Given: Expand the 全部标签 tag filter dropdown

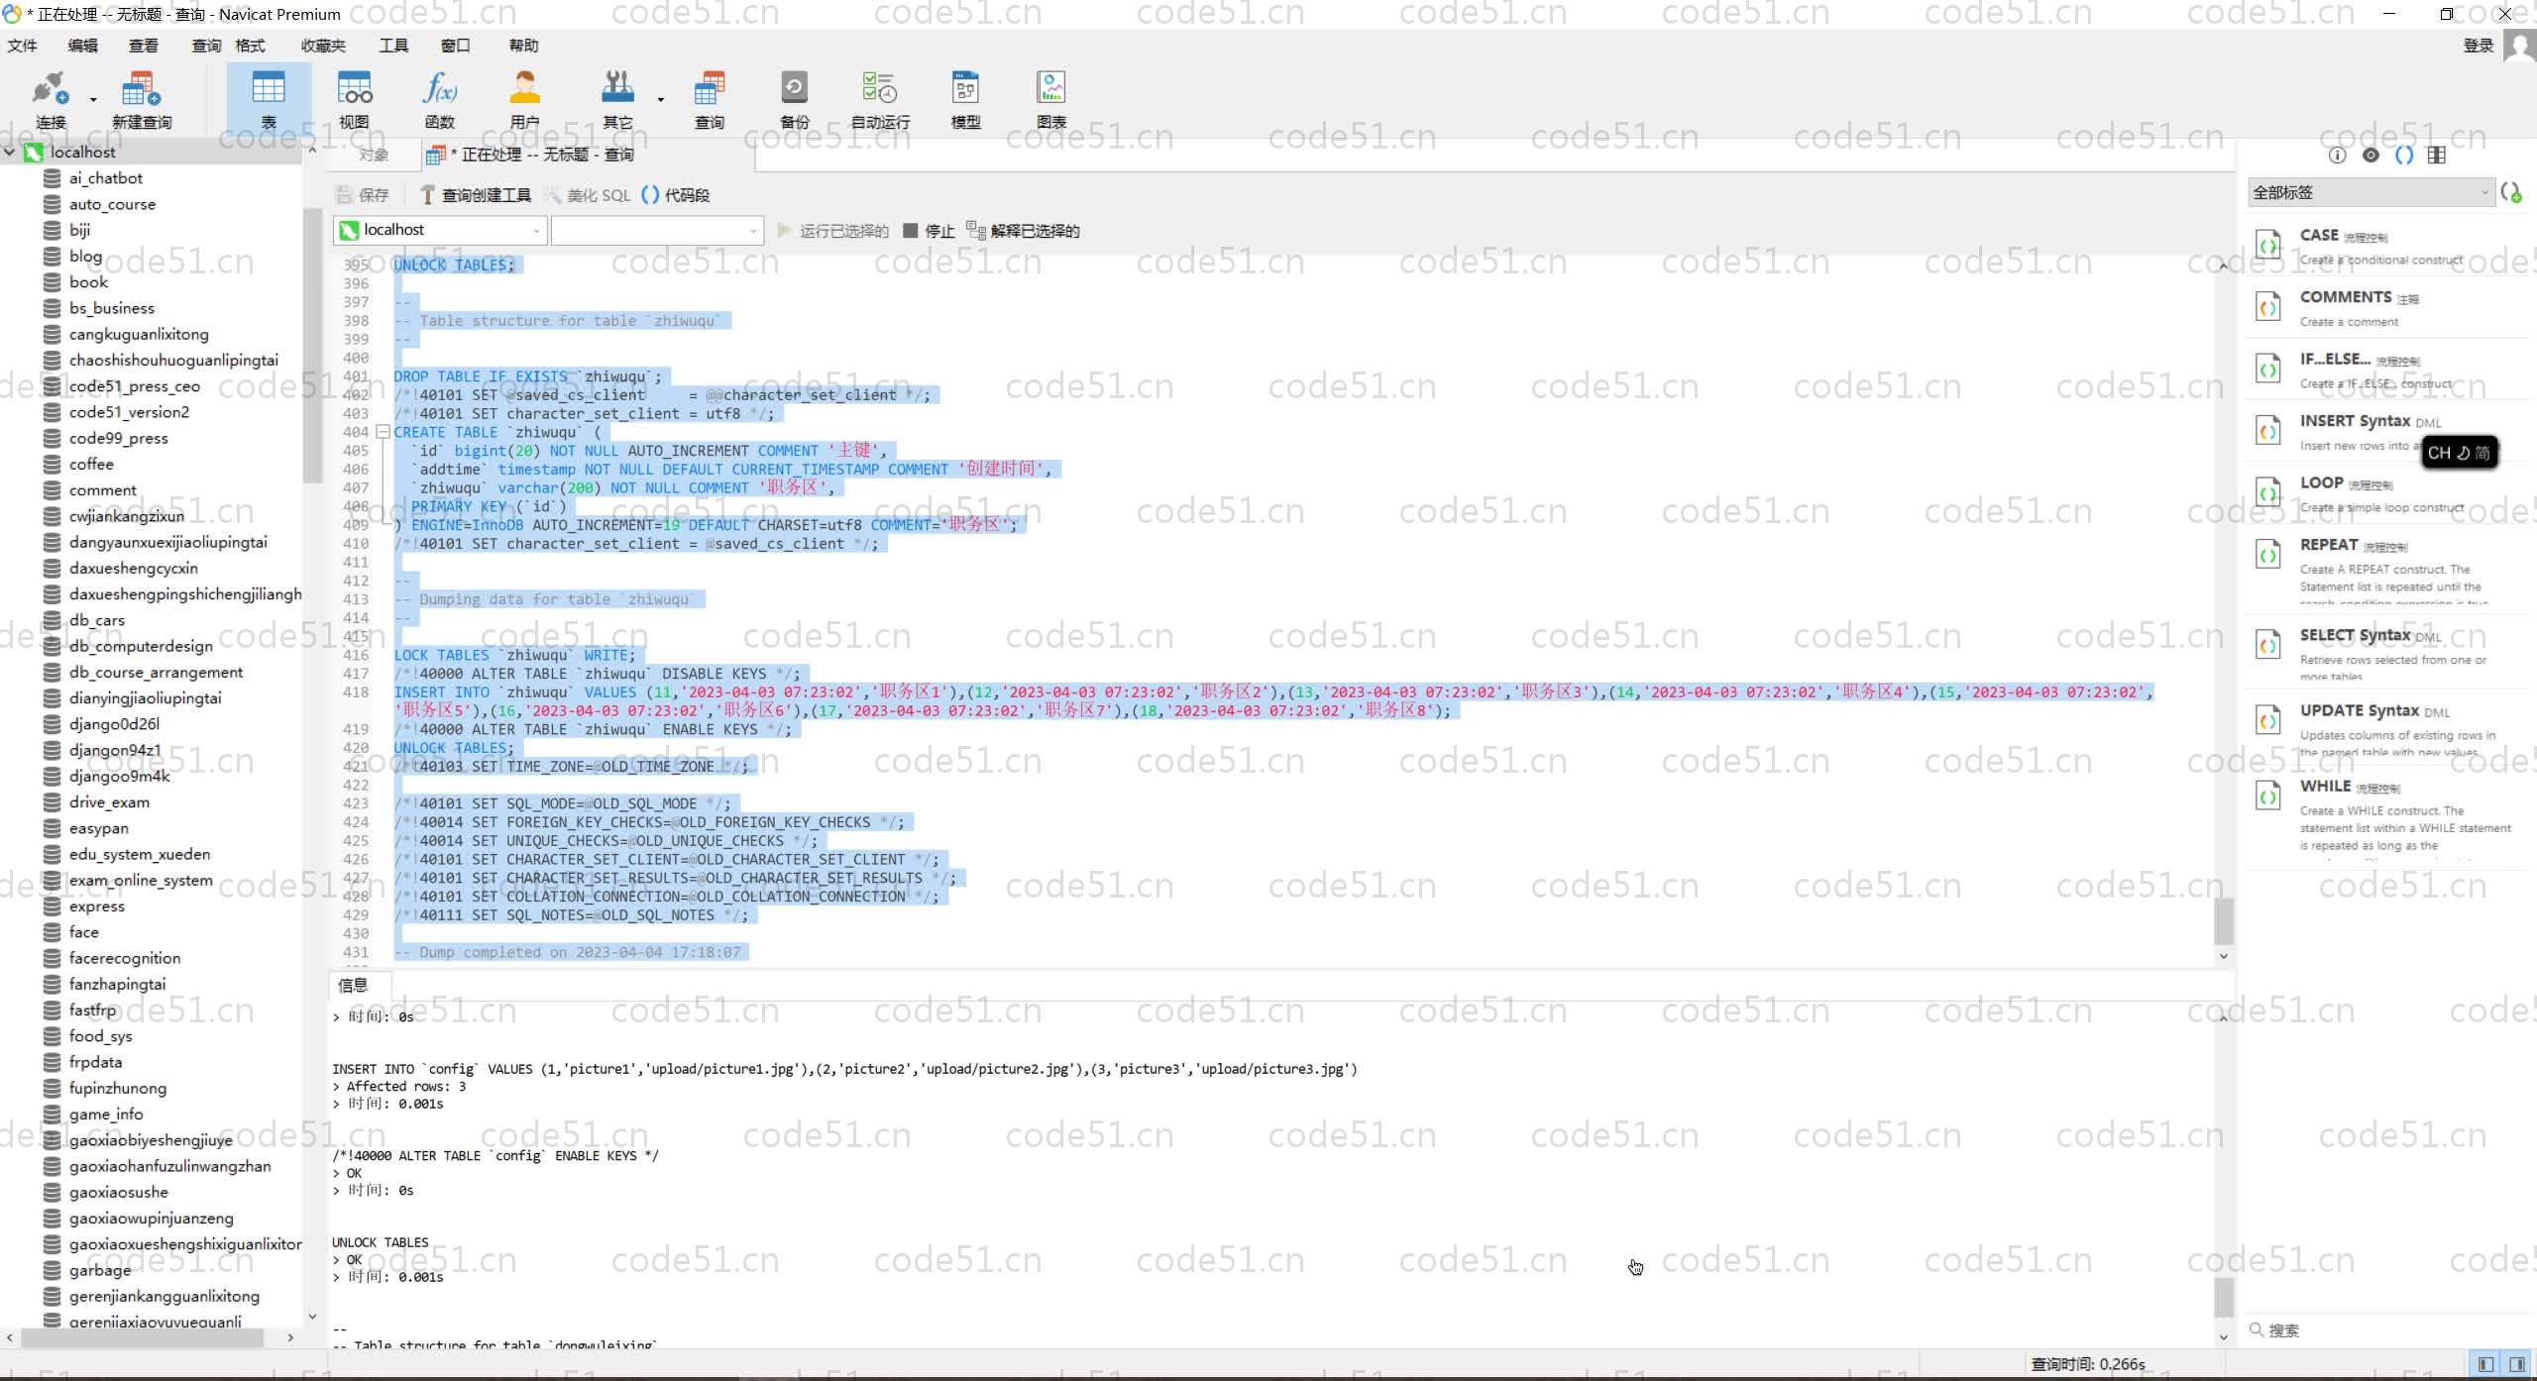Looking at the screenshot, I should pyautogui.click(x=2370, y=192).
